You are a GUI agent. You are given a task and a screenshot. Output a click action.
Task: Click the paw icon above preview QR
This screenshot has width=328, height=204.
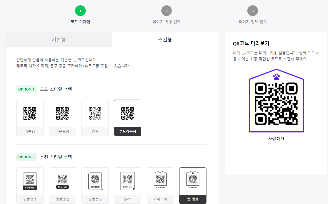pos(276,77)
